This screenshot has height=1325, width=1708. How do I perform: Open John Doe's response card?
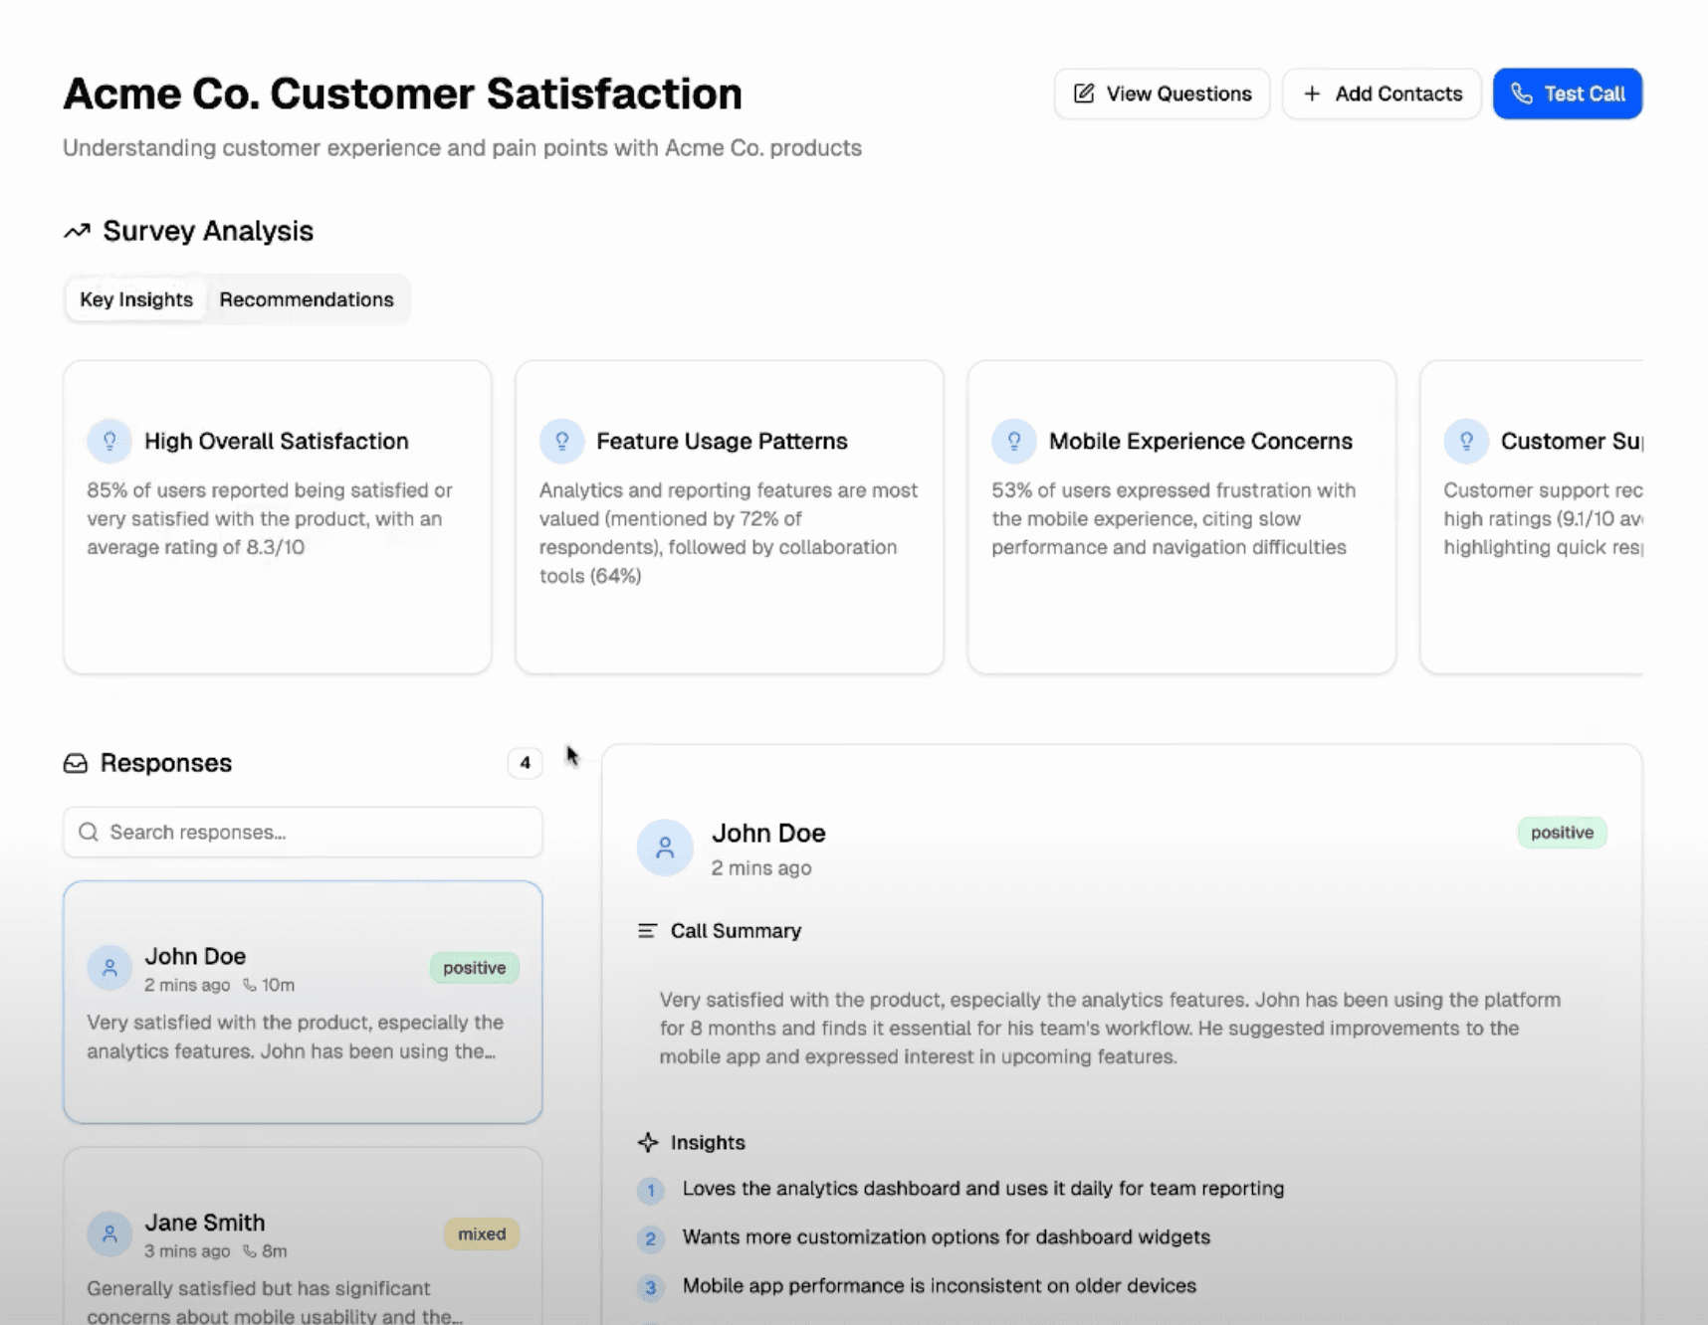(x=303, y=1002)
